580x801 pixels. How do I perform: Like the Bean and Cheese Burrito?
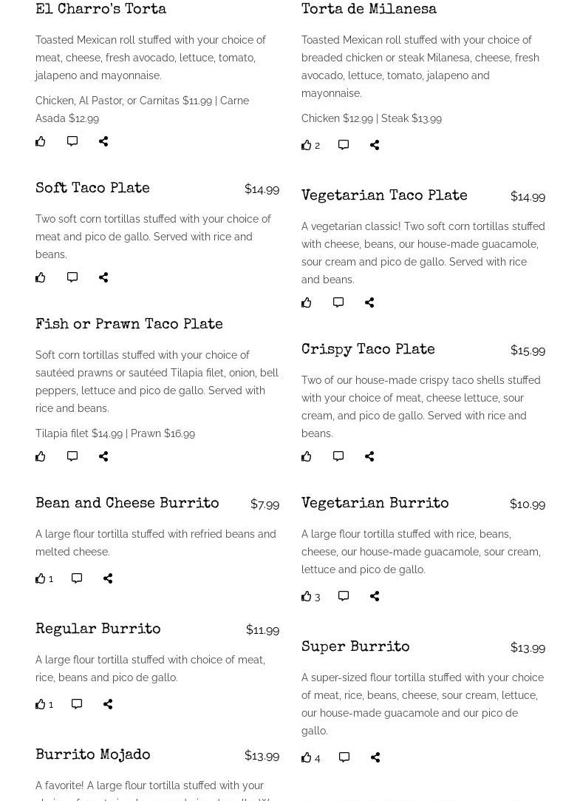pyautogui.click(x=41, y=578)
